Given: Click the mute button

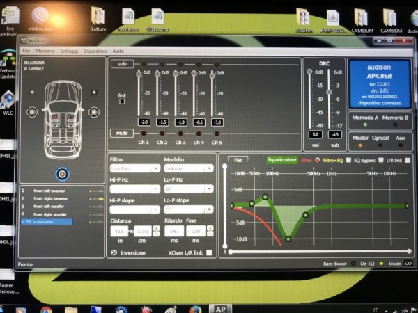Looking at the screenshot, I should [122, 133].
